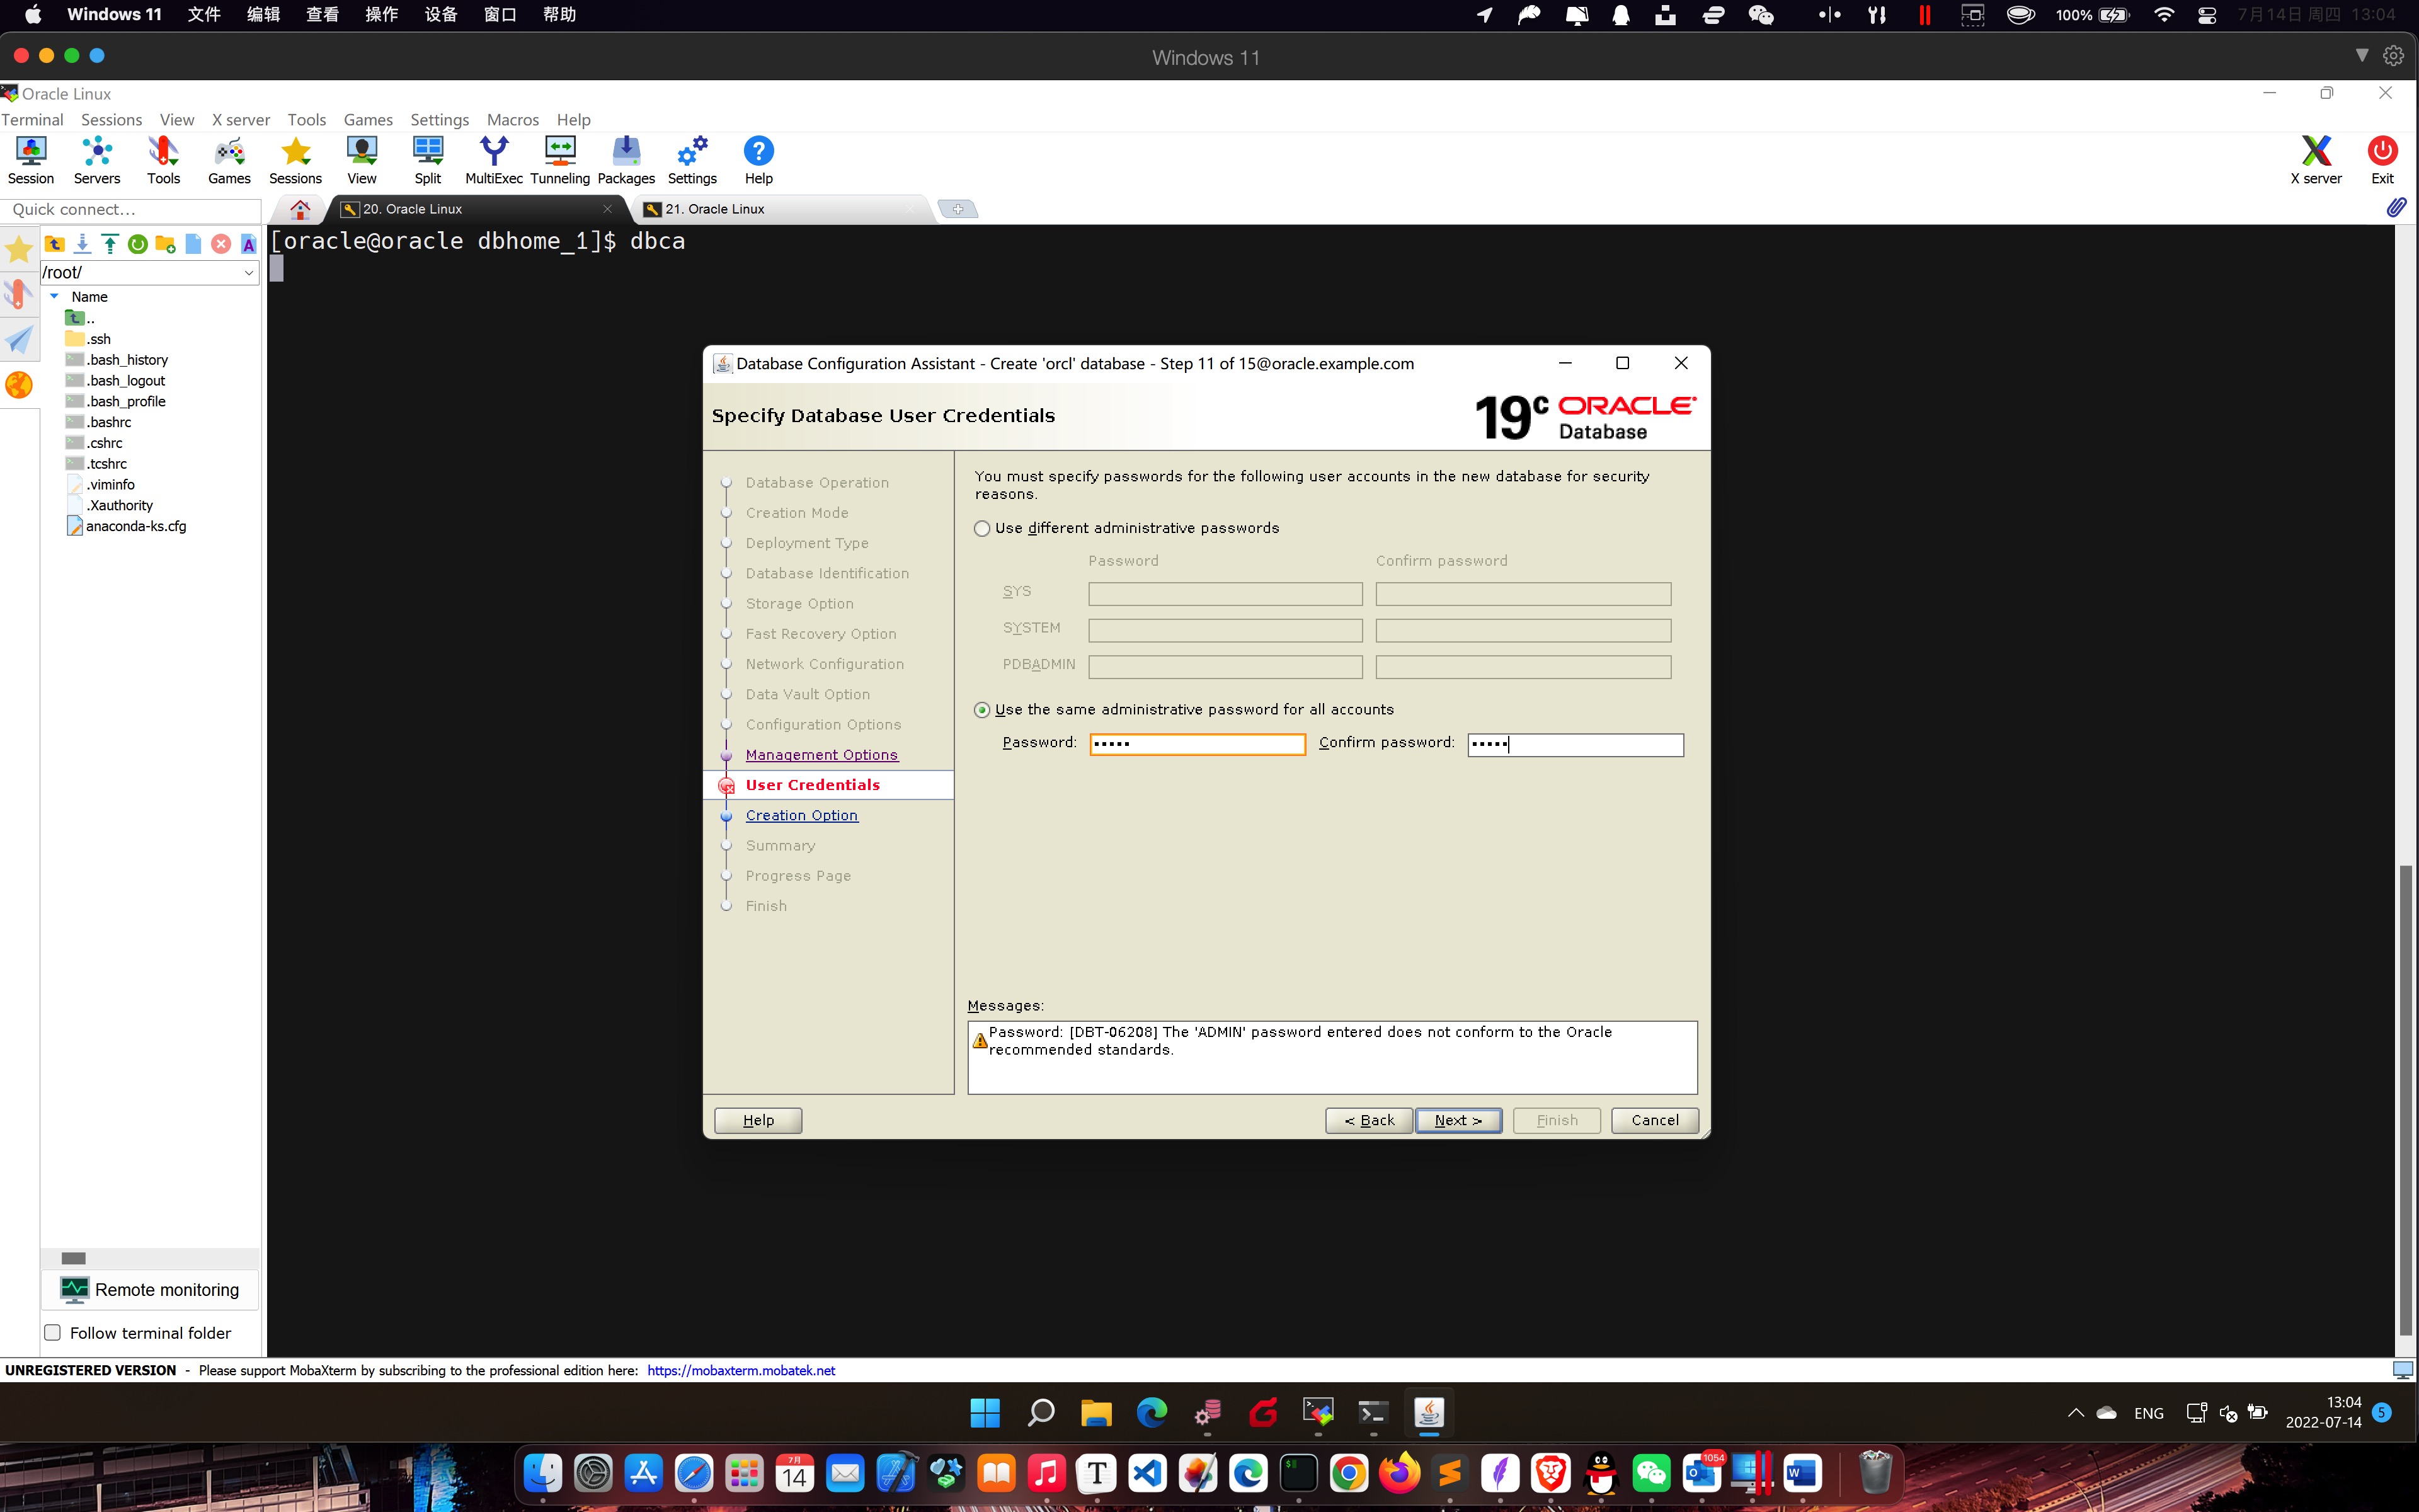This screenshot has width=2419, height=1512.
Task: Upload a file using the SFTP upload icon
Action: [x=110, y=243]
